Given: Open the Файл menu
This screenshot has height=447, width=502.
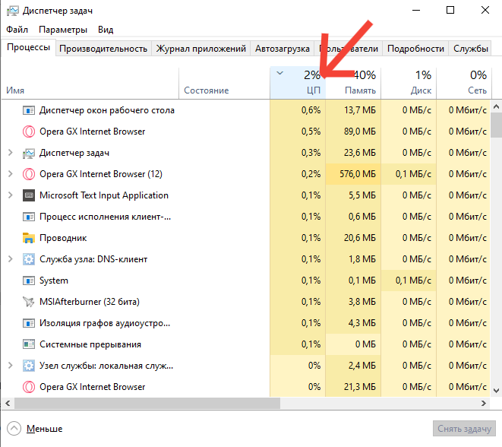Looking at the screenshot, I should click(x=17, y=30).
